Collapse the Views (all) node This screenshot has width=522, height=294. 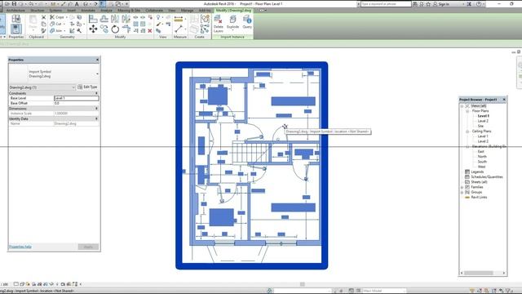click(x=462, y=106)
